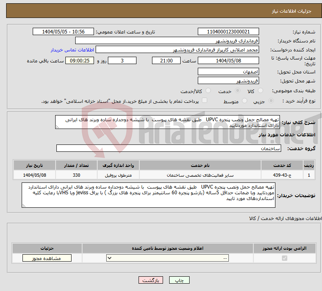Click the service code cell ج-43-439
Viewport: 322px width, 291px height.
tap(282, 175)
